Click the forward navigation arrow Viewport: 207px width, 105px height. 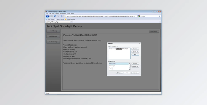coord(50,16)
